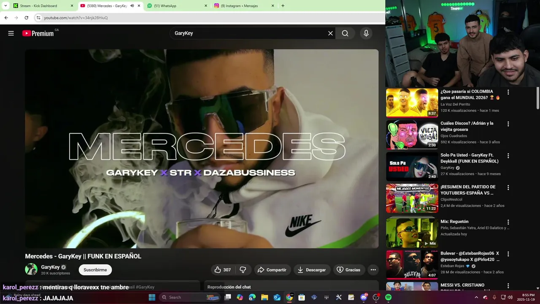The image size is (540, 304).
Task: Expand the tab search dropdown arrow
Action: [x=5, y=6]
